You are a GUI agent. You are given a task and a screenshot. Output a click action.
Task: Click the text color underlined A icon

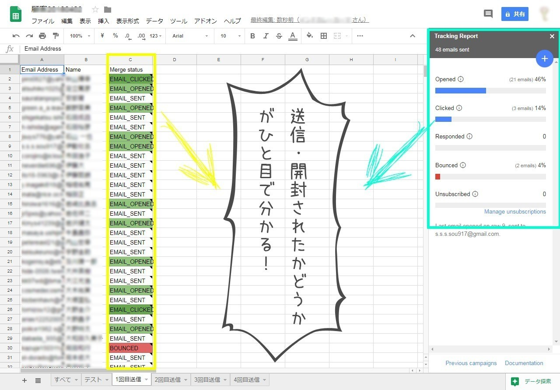pos(293,36)
